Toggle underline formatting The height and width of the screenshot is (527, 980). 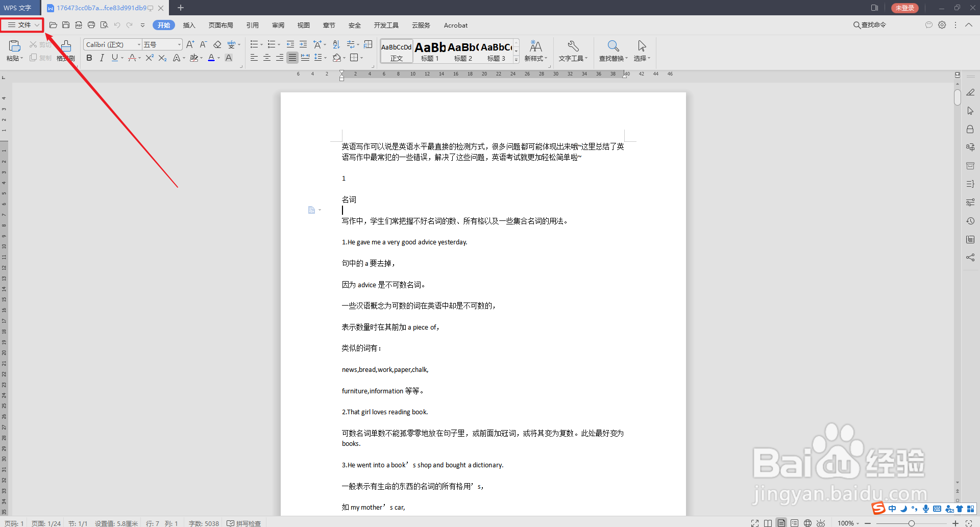114,58
